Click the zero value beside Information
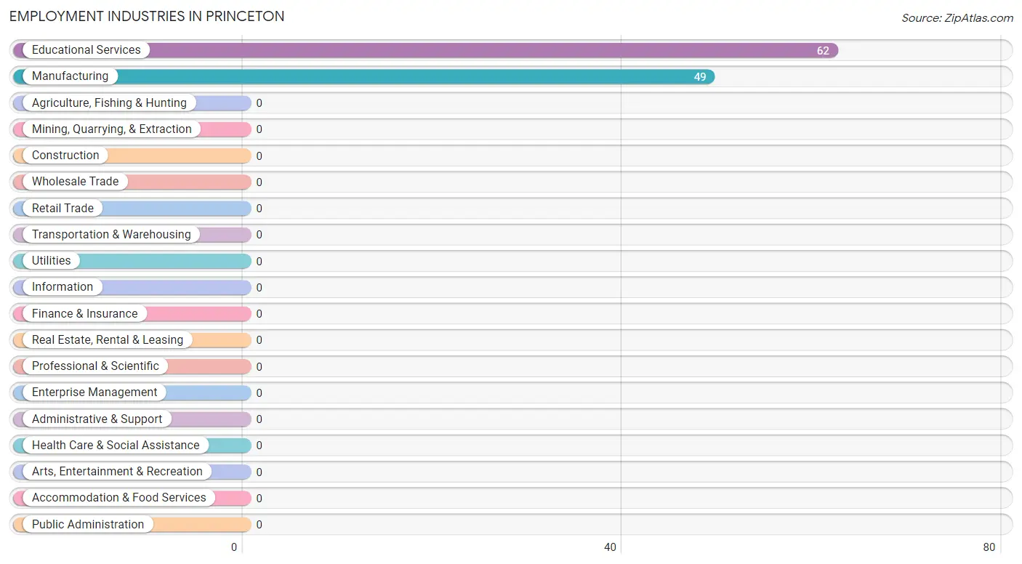The image size is (1022, 564). [x=259, y=288]
